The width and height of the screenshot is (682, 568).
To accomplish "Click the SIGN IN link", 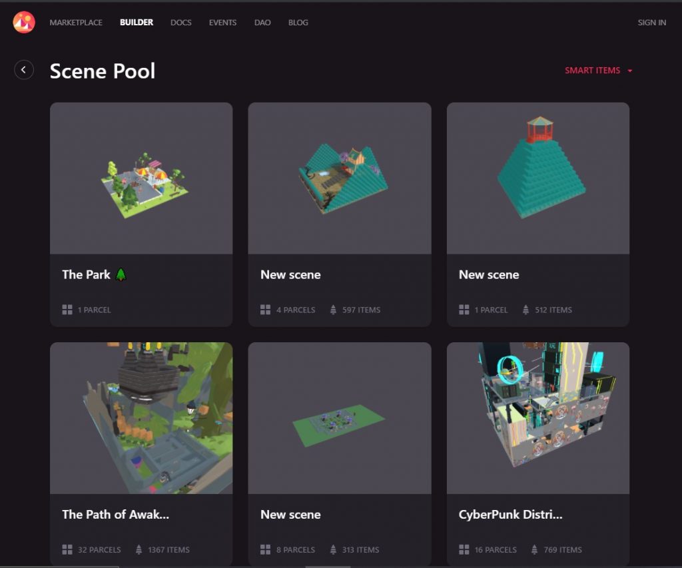I will (651, 22).
